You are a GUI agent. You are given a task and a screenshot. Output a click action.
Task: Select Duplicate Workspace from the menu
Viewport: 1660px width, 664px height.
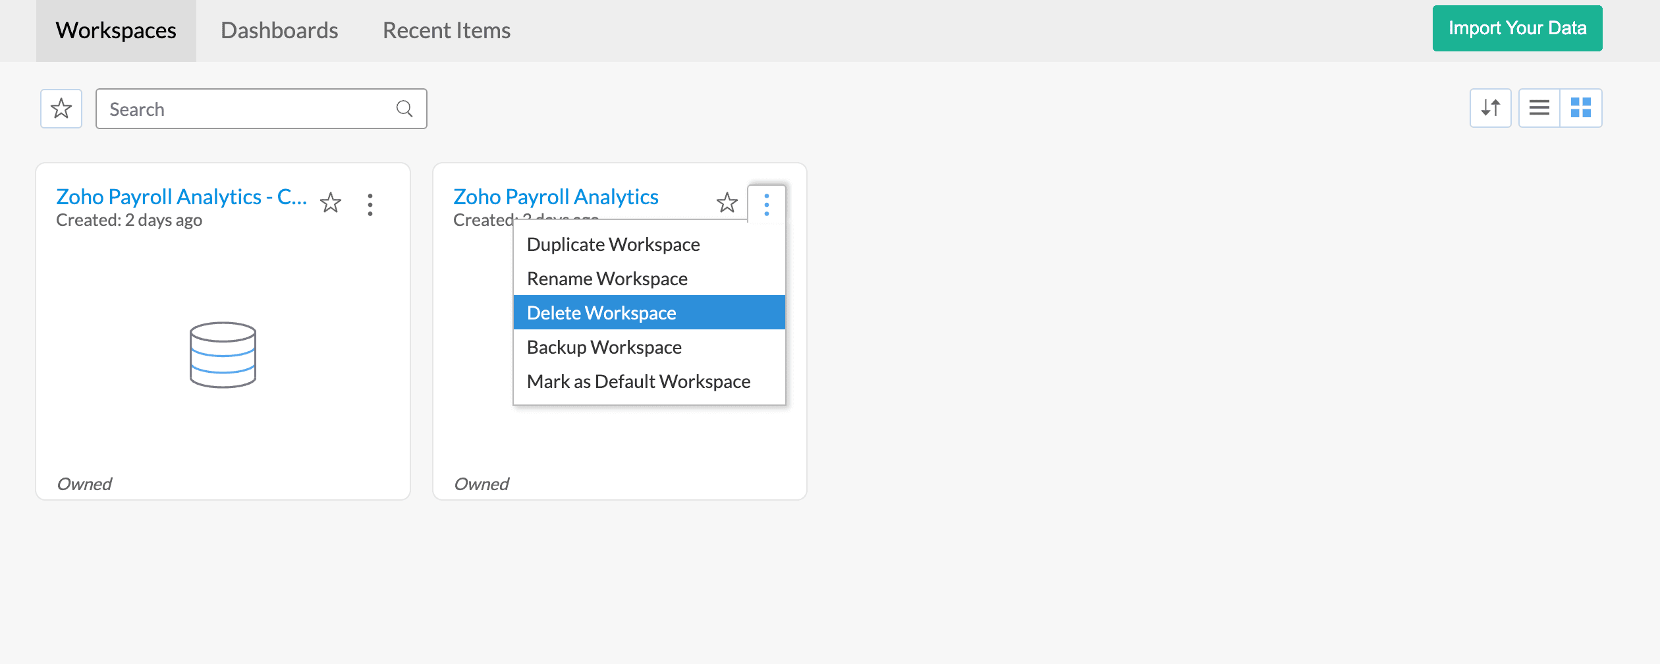pyautogui.click(x=613, y=244)
